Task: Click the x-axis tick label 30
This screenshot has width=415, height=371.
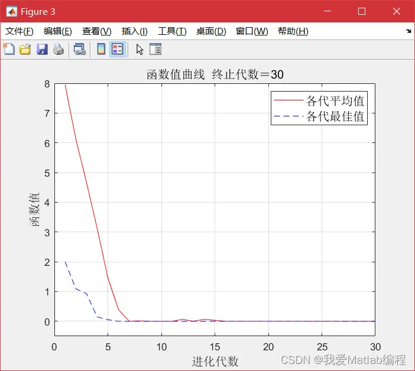Action: [375, 347]
